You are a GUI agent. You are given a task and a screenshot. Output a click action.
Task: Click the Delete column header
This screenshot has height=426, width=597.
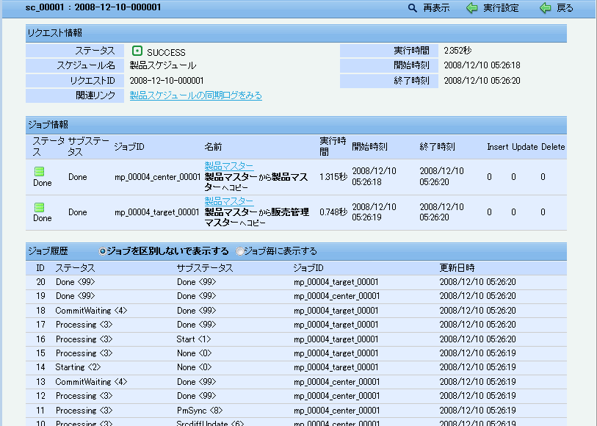coord(553,147)
